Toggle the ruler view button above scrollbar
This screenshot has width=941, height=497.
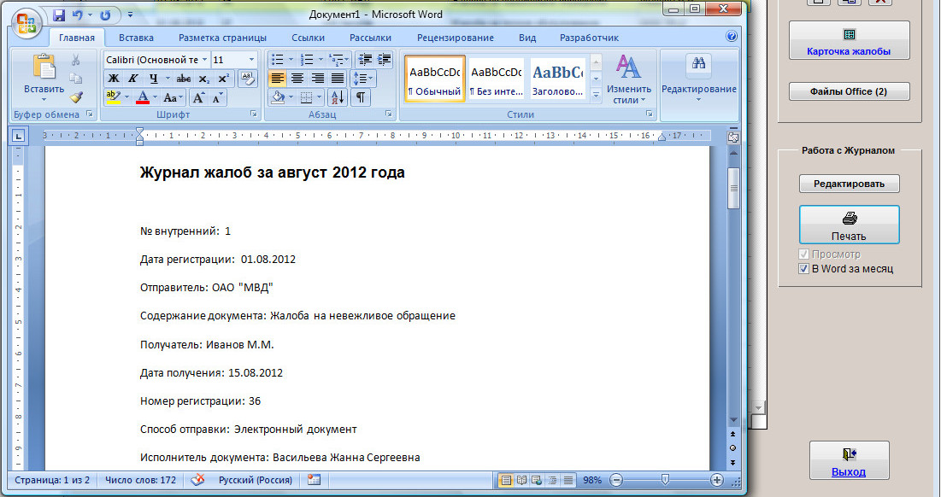(x=733, y=137)
